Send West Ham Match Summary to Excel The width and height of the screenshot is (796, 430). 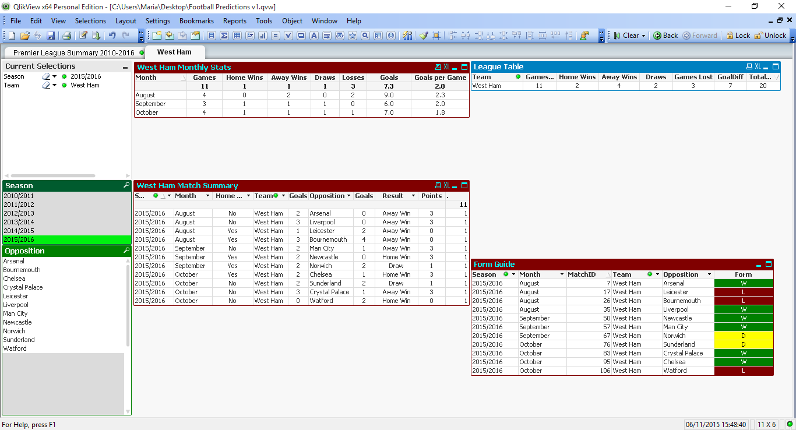[447, 185]
